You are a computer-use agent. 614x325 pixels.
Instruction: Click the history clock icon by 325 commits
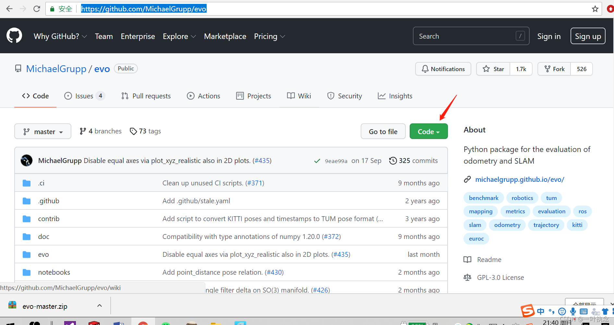[x=393, y=161]
